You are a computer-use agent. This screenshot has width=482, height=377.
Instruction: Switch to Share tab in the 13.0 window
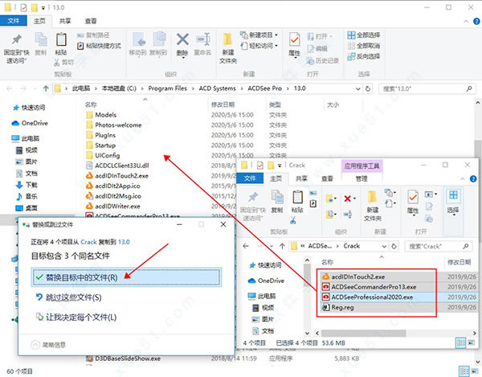click(65, 21)
